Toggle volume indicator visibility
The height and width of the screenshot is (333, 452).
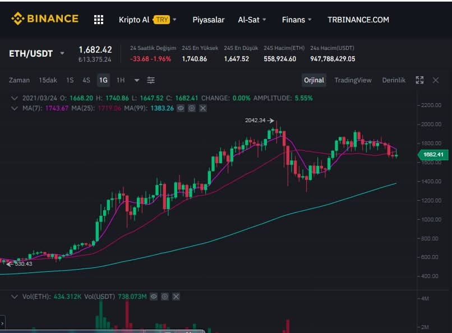154,296
